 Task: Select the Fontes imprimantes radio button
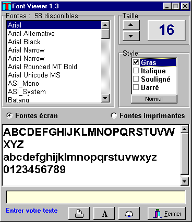click(x=114, y=115)
